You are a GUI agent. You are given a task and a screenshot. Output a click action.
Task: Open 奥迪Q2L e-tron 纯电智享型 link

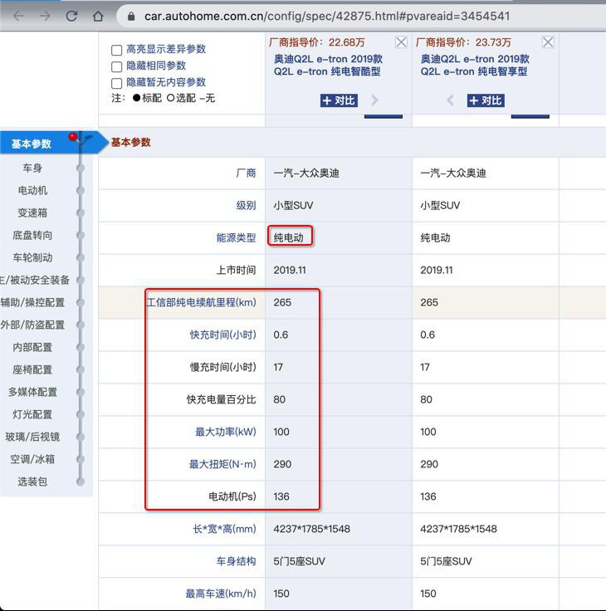tap(475, 65)
